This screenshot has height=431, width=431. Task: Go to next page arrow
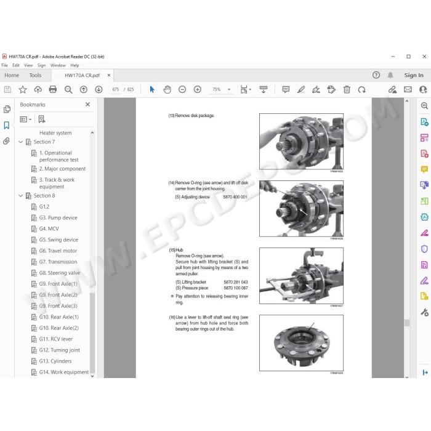click(x=99, y=89)
